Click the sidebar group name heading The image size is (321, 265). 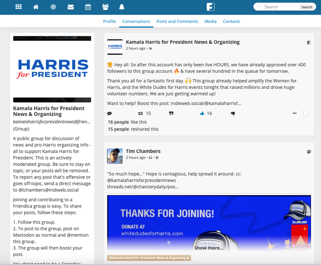pos(49,111)
